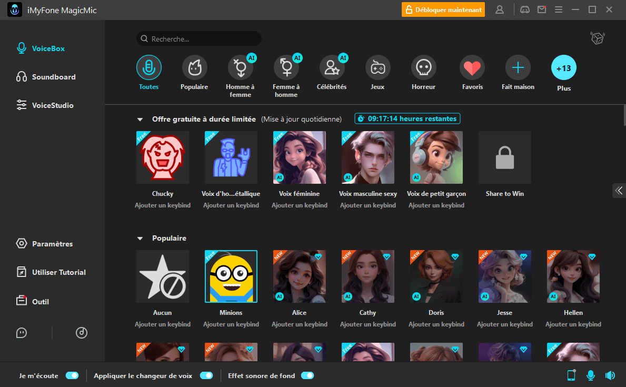Roll the random voice dice icon

click(x=597, y=38)
